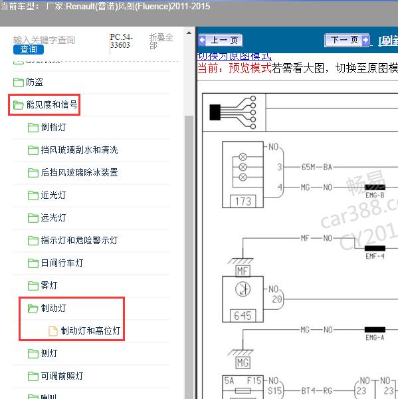Click the refresh link beside 下一页

[x=388, y=41]
